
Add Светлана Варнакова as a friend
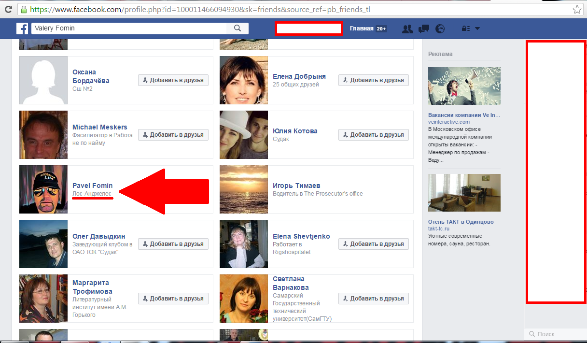point(374,299)
